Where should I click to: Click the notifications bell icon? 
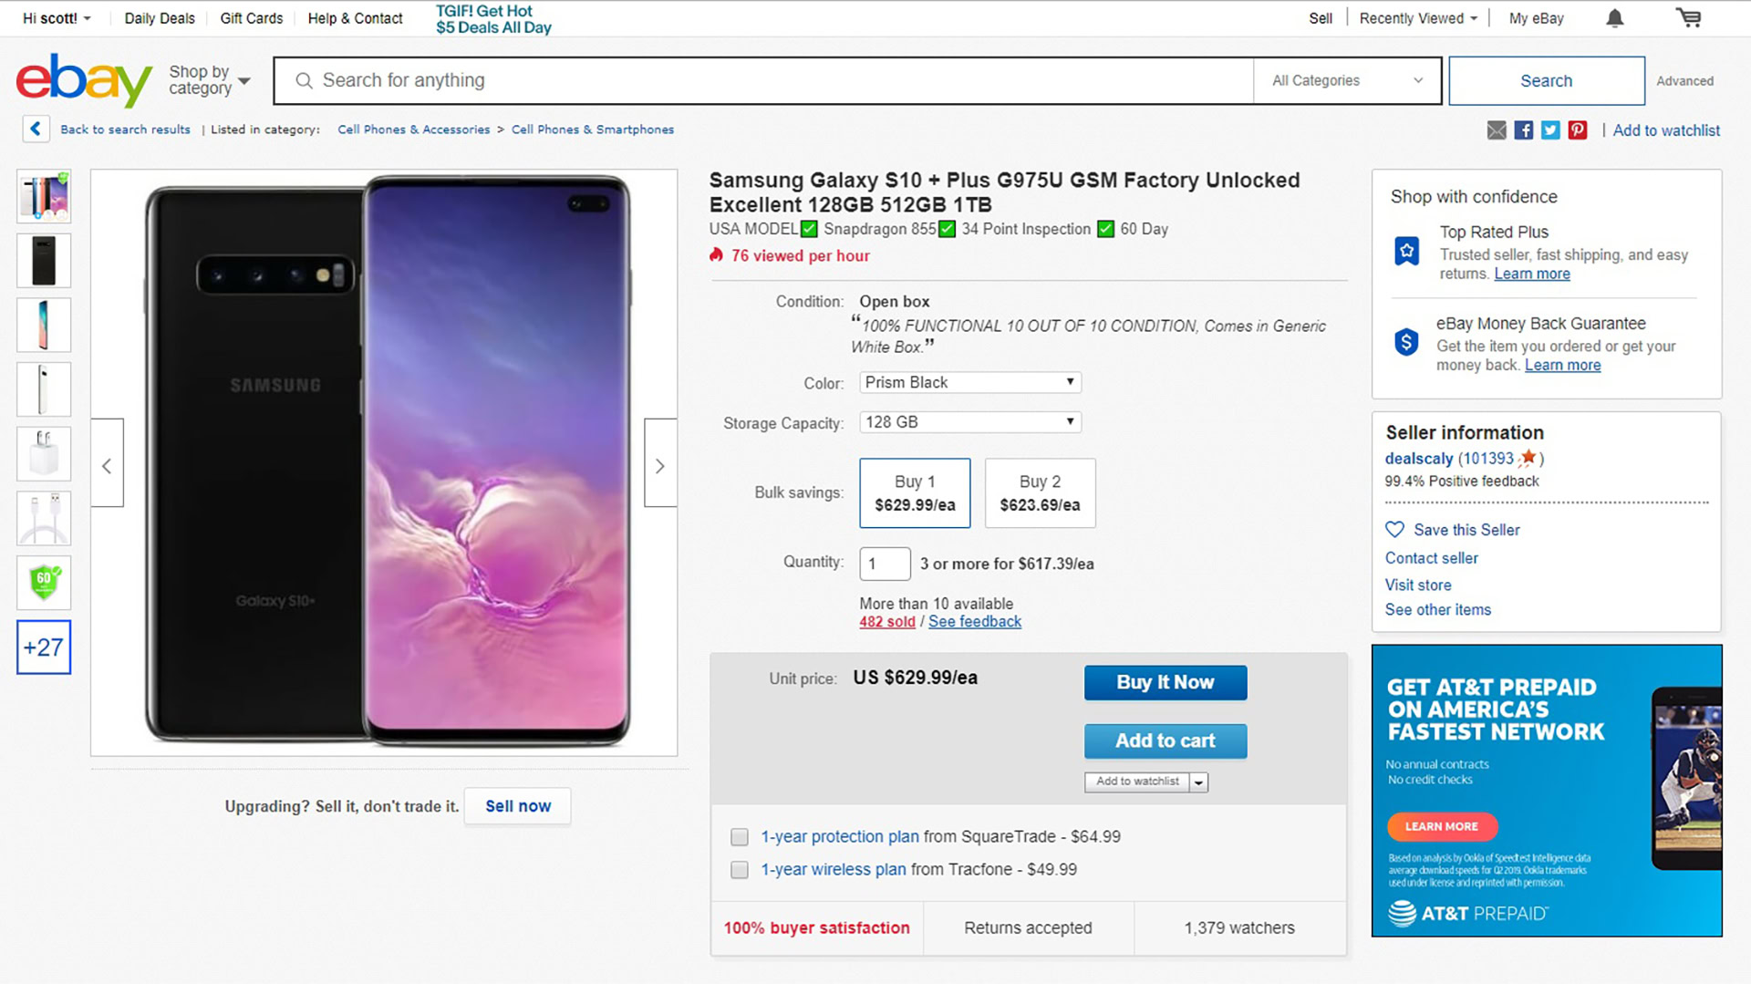pos(1614,18)
